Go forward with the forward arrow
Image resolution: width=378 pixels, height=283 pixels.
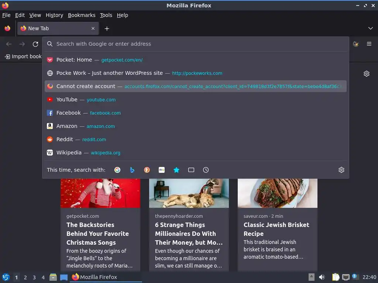point(22,44)
